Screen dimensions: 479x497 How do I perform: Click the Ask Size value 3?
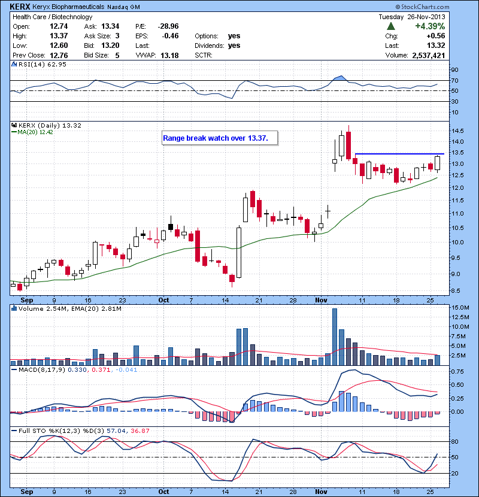click(117, 36)
